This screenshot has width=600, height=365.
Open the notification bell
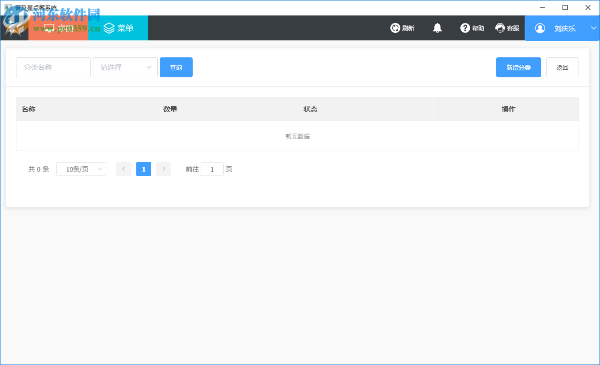tap(437, 28)
